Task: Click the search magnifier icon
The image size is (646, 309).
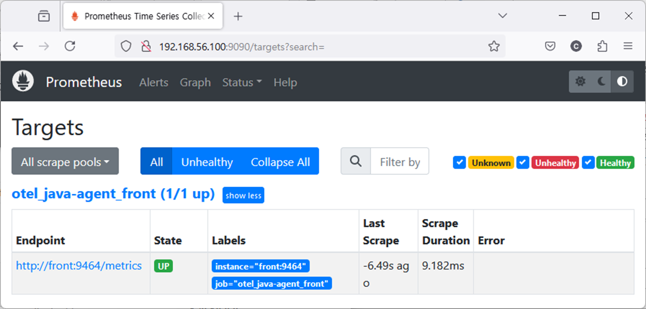Action: point(355,161)
